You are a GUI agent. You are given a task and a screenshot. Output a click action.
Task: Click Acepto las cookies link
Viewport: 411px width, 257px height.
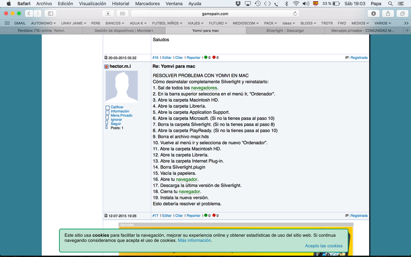coord(323,246)
